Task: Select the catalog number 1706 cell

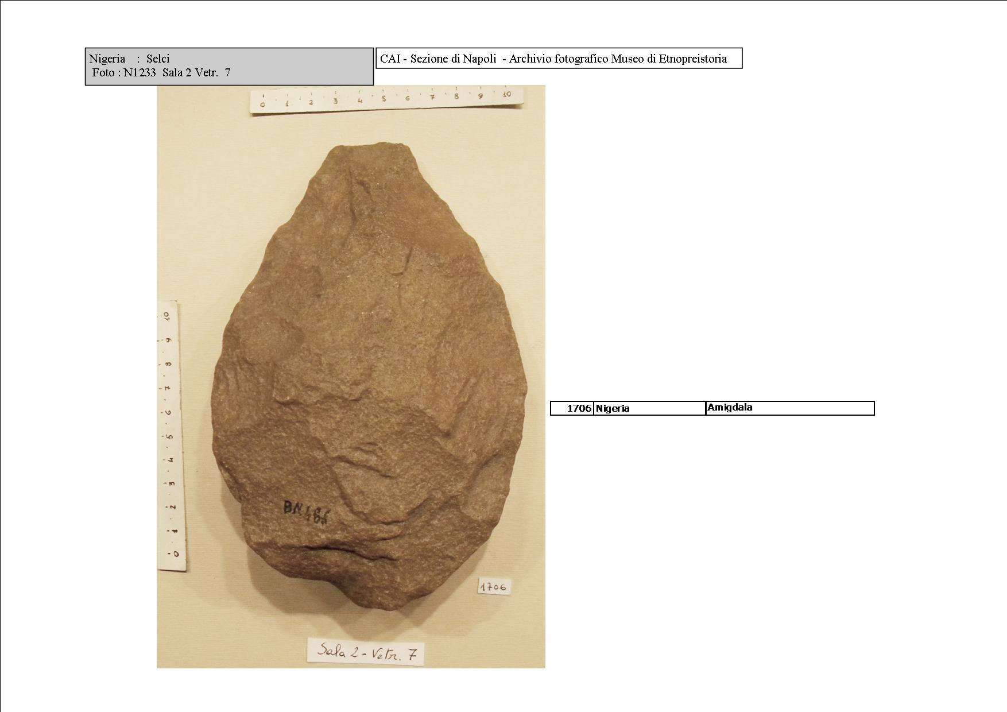Action: tap(572, 408)
